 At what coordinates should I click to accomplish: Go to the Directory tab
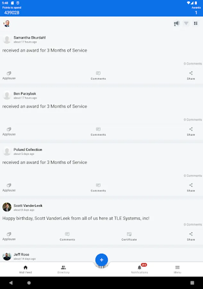[x=63, y=269]
